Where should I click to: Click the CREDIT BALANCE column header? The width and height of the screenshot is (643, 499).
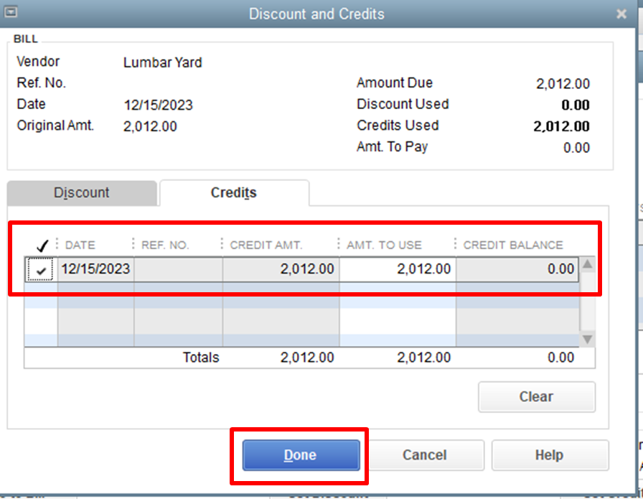point(513,245)
